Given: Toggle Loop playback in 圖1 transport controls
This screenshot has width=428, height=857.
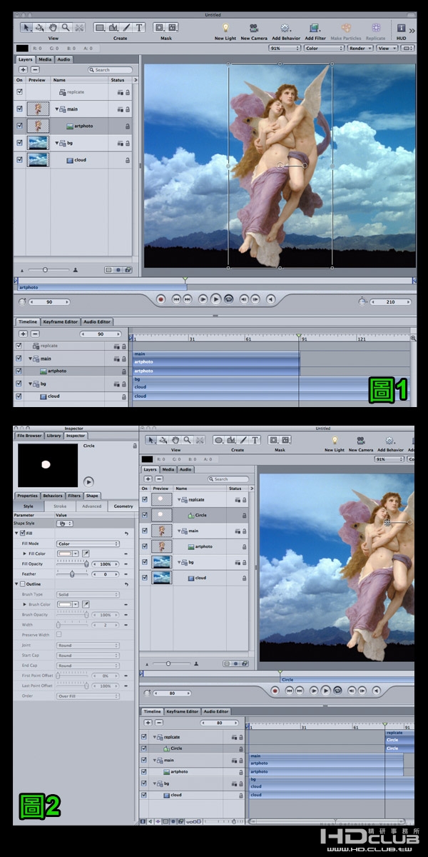Looking at the screenshot, I should click(228, 299).
